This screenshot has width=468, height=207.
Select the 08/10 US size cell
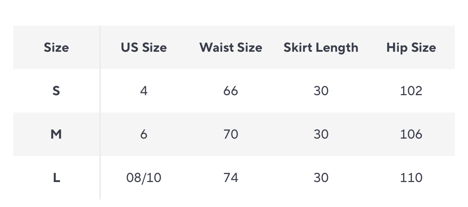tap(144, 178)
